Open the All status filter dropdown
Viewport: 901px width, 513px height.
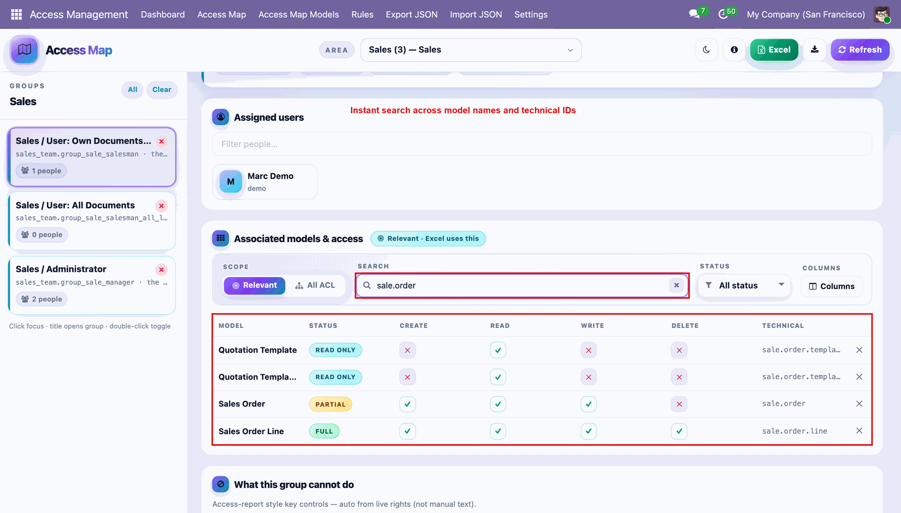point(744,285)
